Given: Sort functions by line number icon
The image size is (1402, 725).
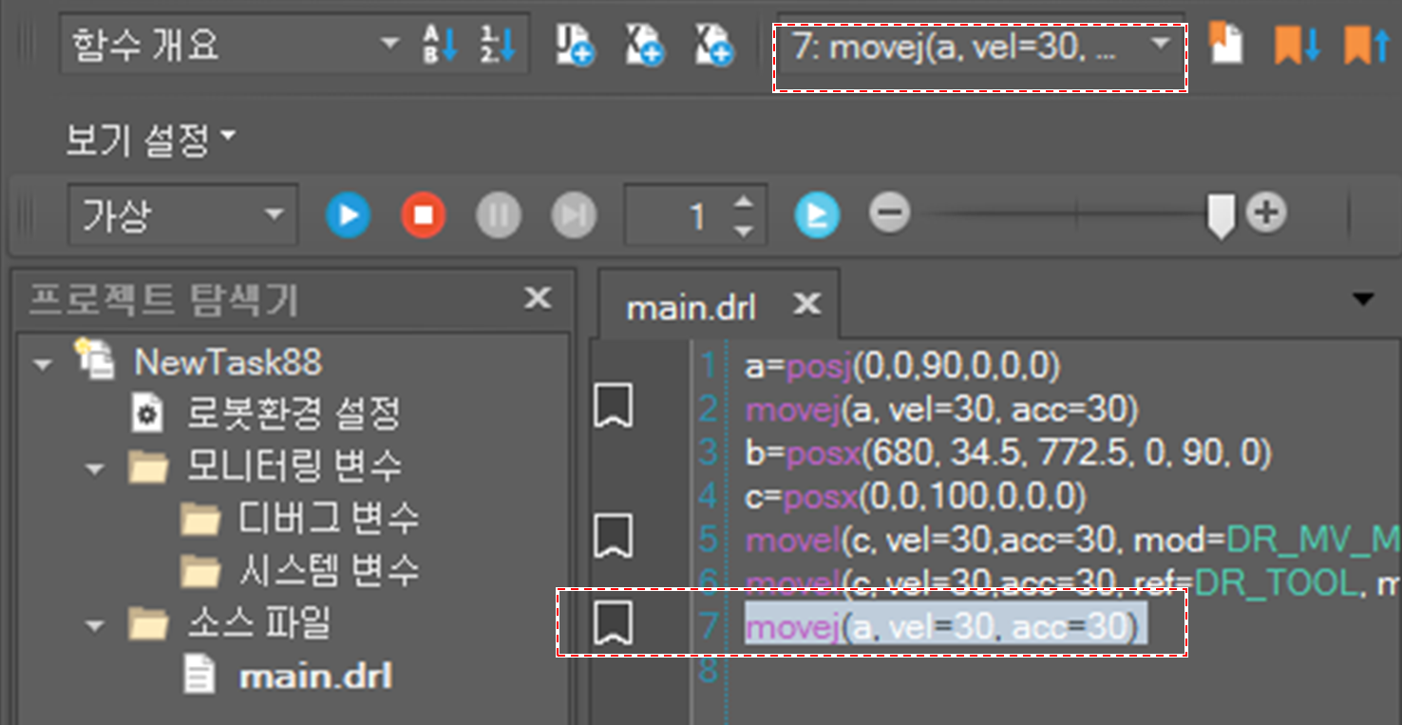Looking at the screenshot, I should click(x=495, y=46).
